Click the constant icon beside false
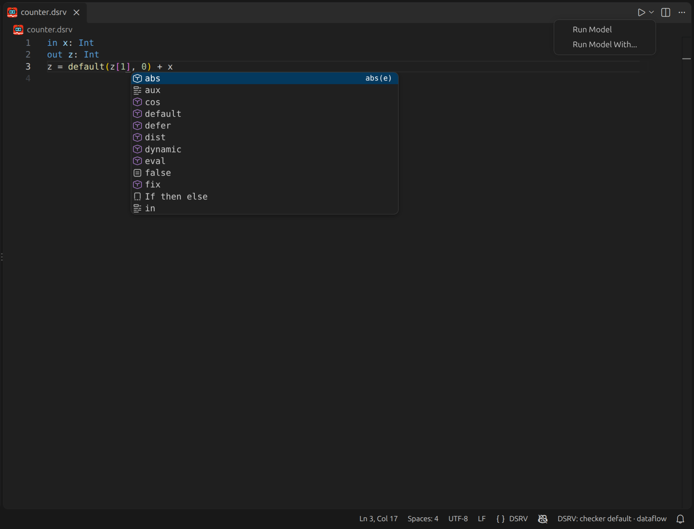This screenshot has height=529, width=694. coord(137,173)
